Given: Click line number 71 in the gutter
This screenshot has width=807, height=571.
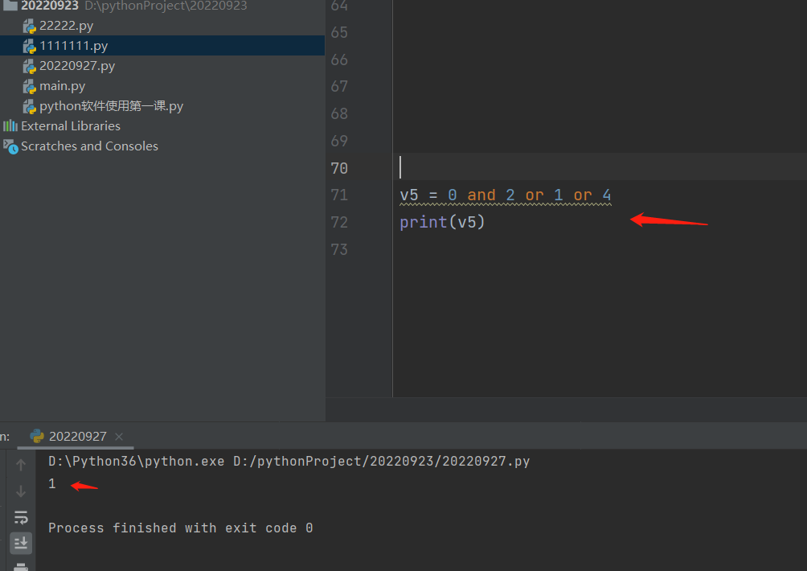Looking at the screenshot, I should (x=339, y=195).
